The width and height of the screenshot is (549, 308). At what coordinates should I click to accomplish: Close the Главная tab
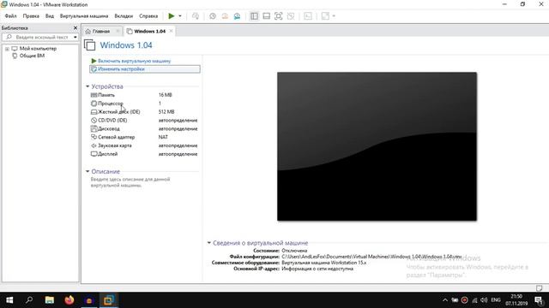point(118,32)
